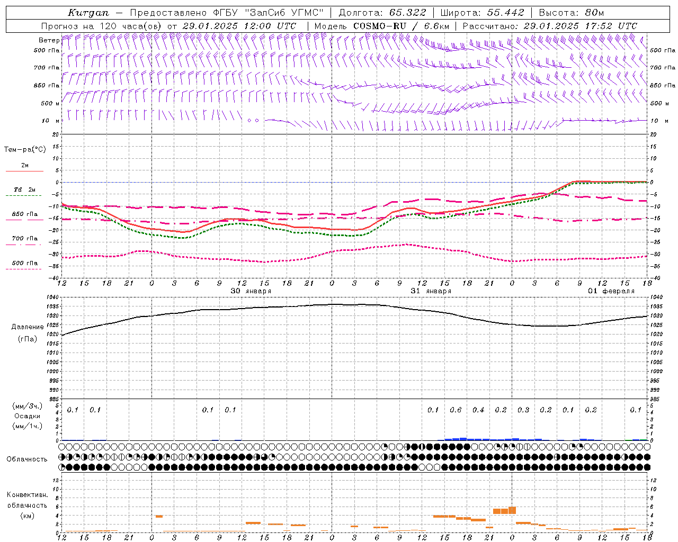Click the "500 гПа" label in temperature legend
The image size is (678, 542).
[x=25, y=263]
